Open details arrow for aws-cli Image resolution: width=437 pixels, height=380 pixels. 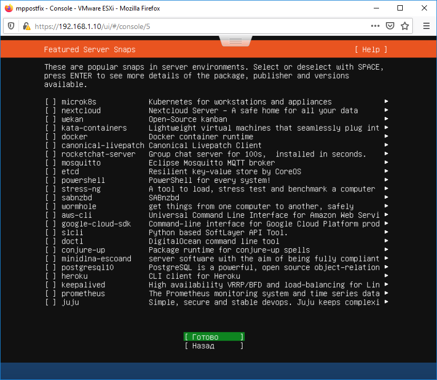point(386,215)
